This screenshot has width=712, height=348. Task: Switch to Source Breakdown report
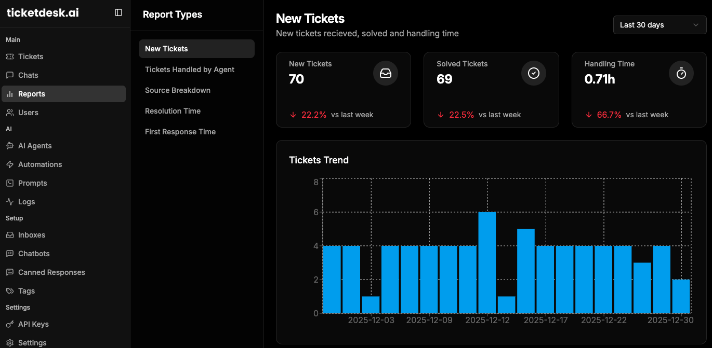click(178, 90)
